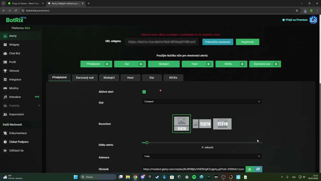Open the Chrome tab search dropdown
The width and height of the screenshot is (321, 181).
click(3, 4)
